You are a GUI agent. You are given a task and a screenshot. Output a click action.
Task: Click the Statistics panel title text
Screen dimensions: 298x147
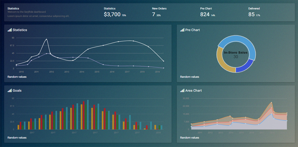tap(20, 30)
